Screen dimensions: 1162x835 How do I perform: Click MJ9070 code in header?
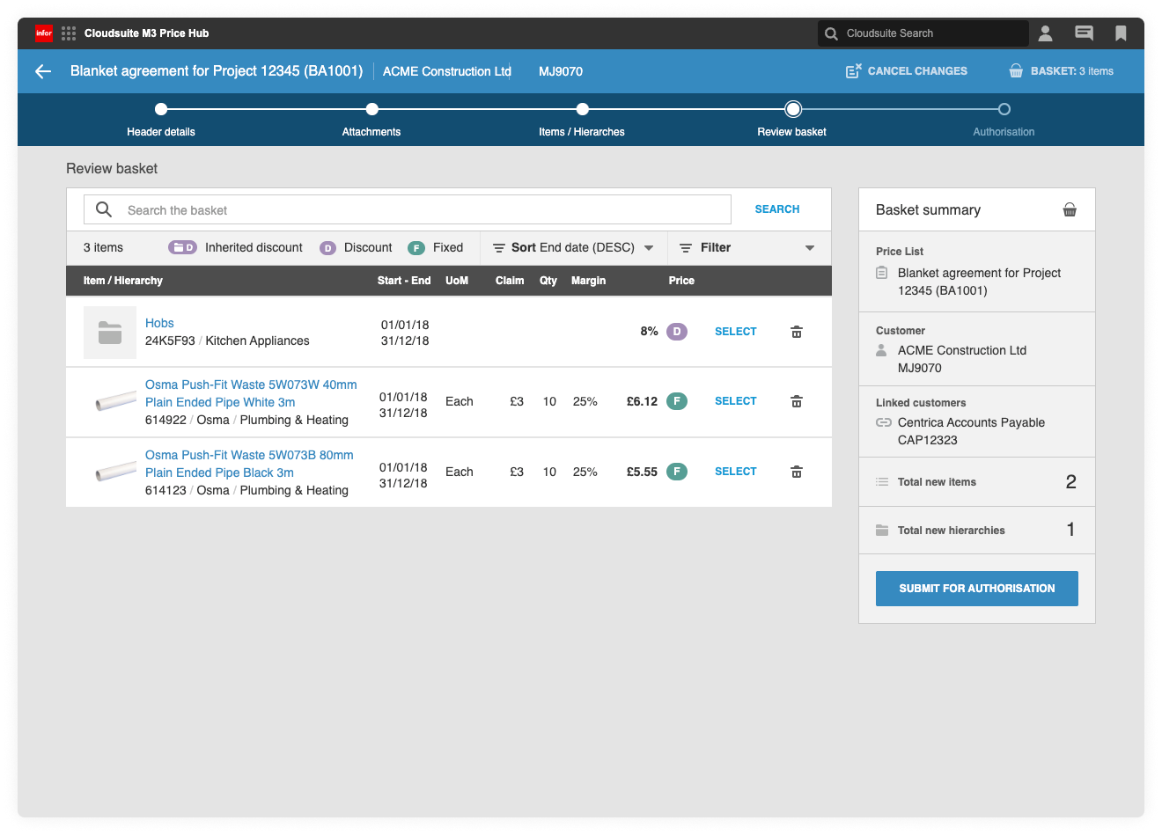(561, 71)
